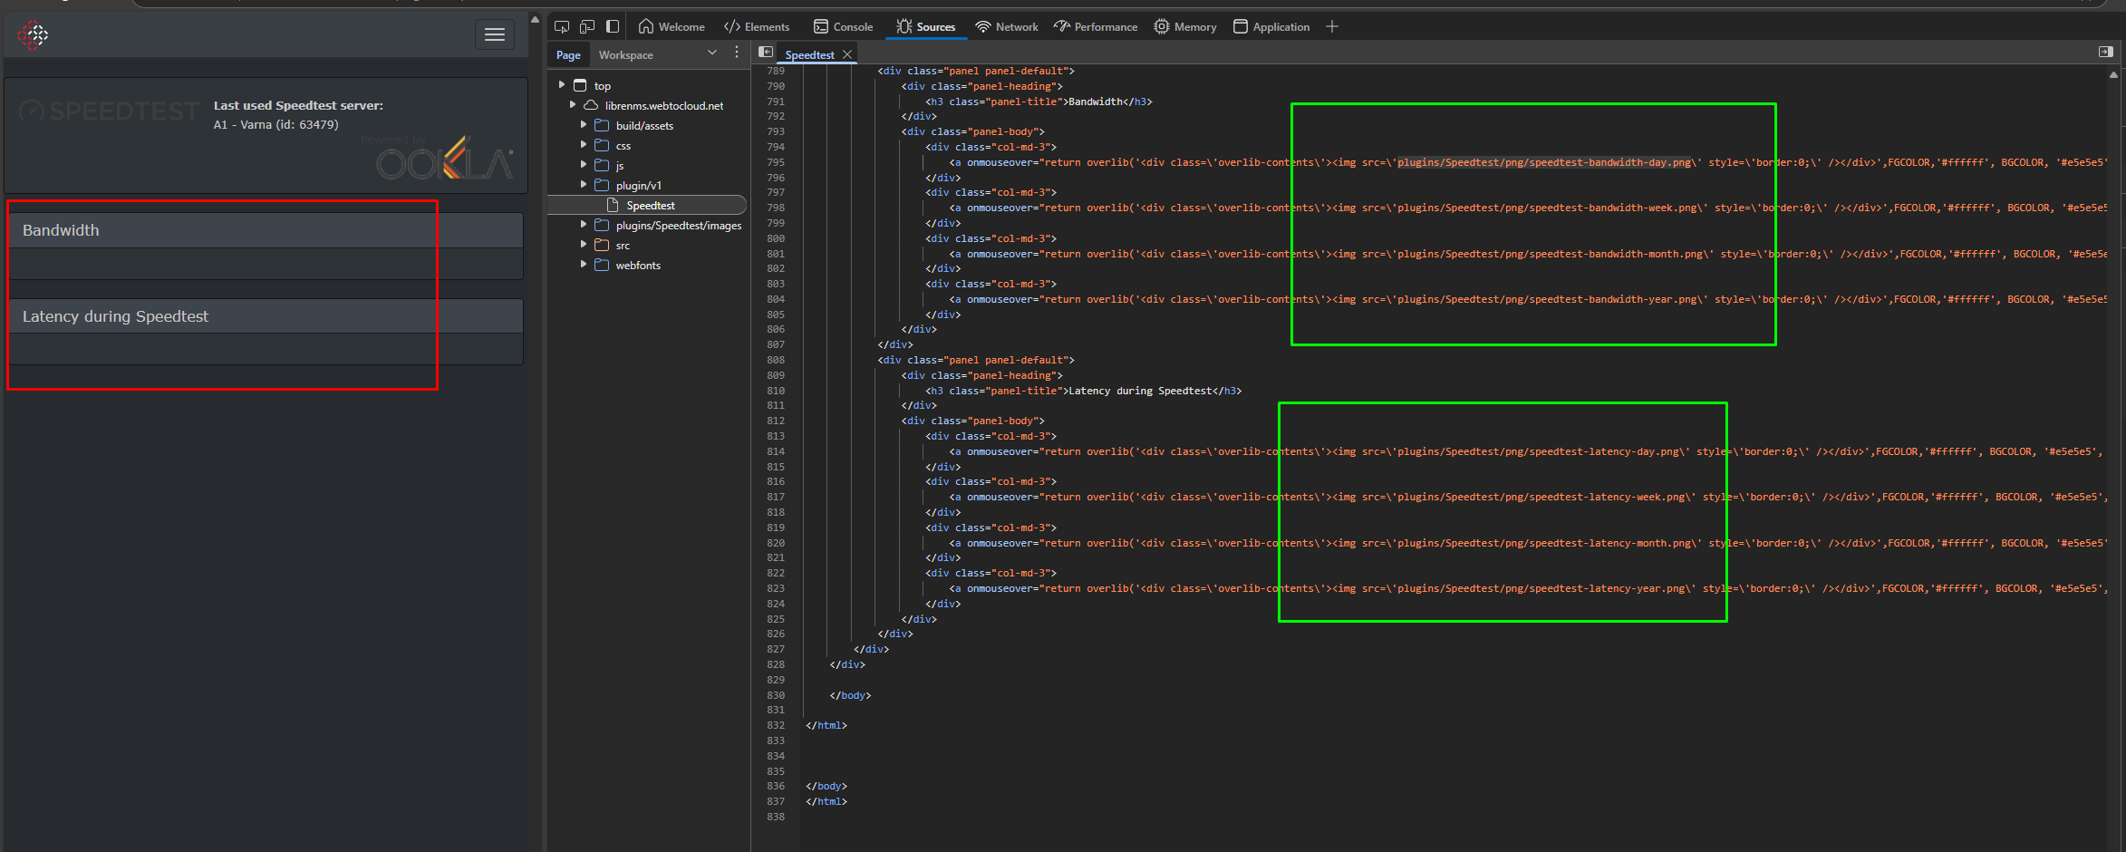Click the LibreNMS logo icon
The image size is (2126, 852).
pos(34,34)
